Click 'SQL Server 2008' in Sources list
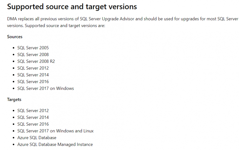239x150 pixels. (33, 54)
